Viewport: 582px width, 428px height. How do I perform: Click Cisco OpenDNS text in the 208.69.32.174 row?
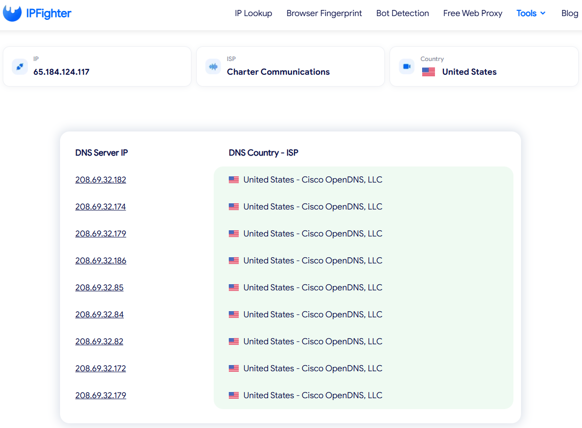[342, 207]
